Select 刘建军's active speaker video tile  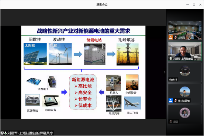click(185, 51)
